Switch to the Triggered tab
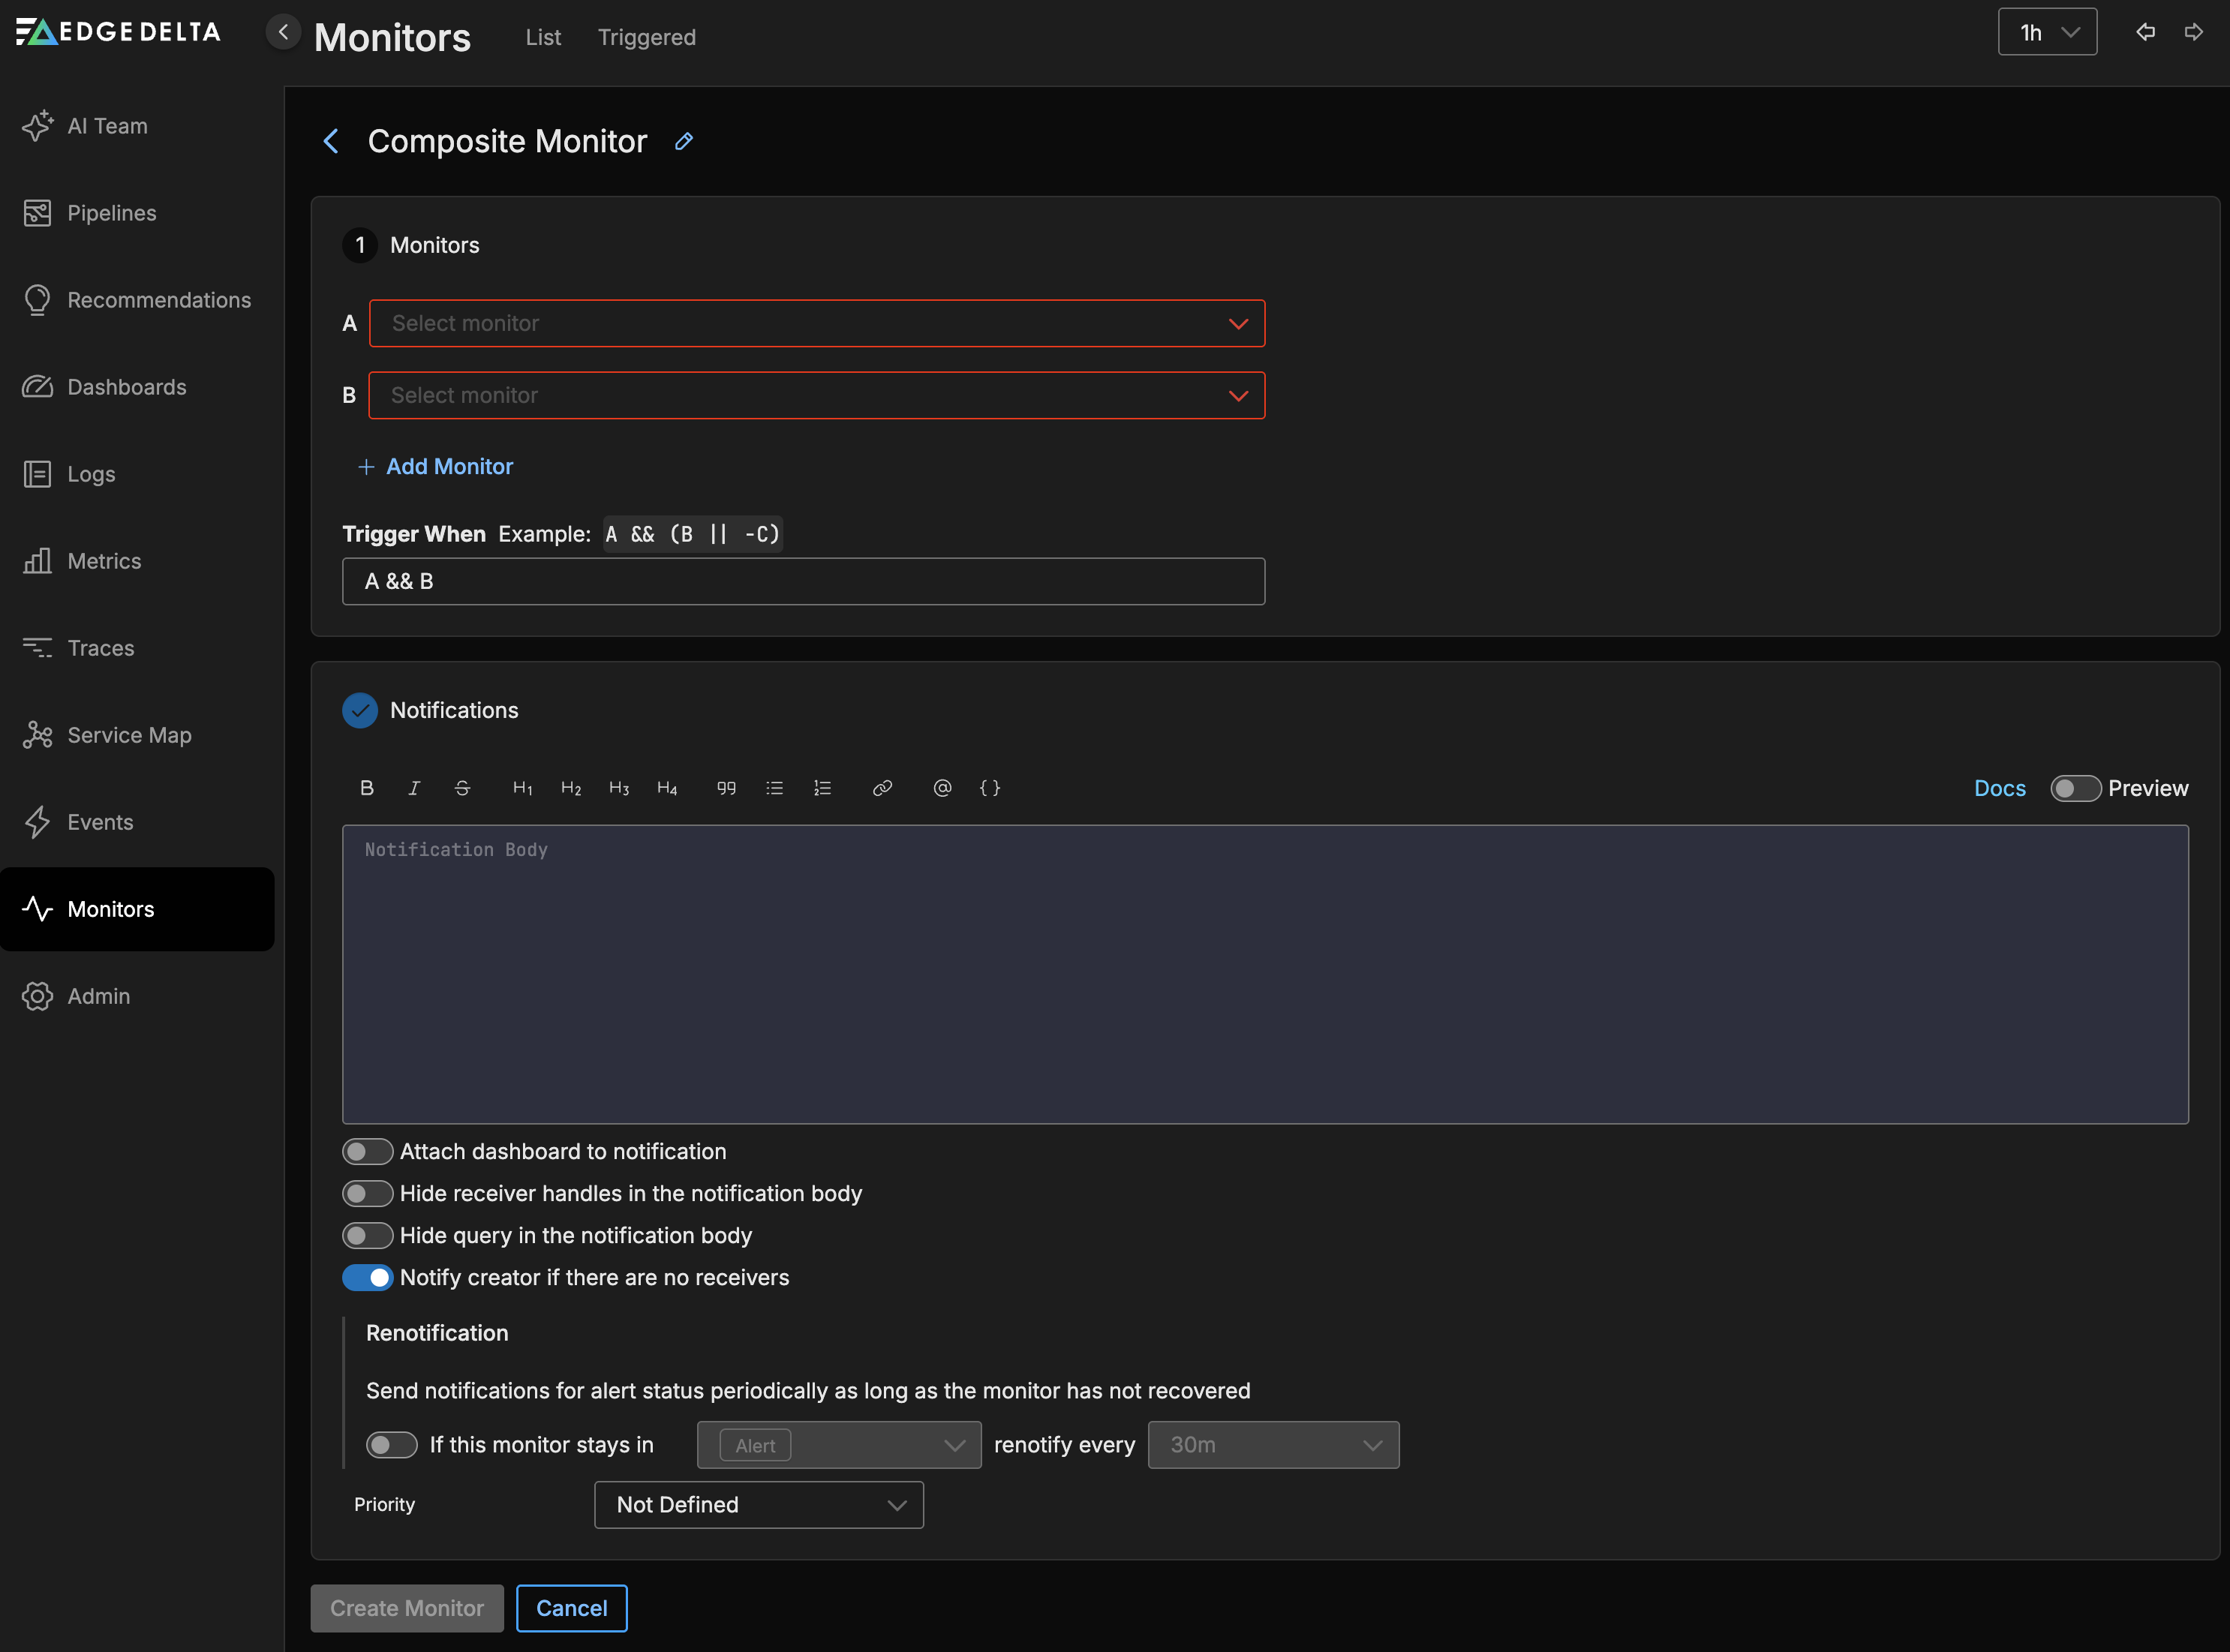 pyautogui.click(x=646, y=37)
